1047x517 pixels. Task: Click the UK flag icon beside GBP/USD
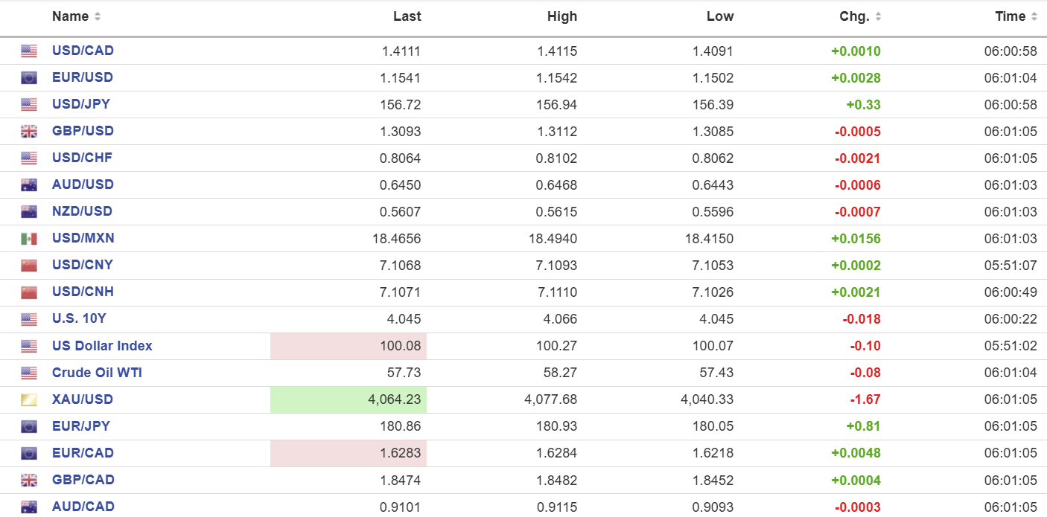point(29,132)
